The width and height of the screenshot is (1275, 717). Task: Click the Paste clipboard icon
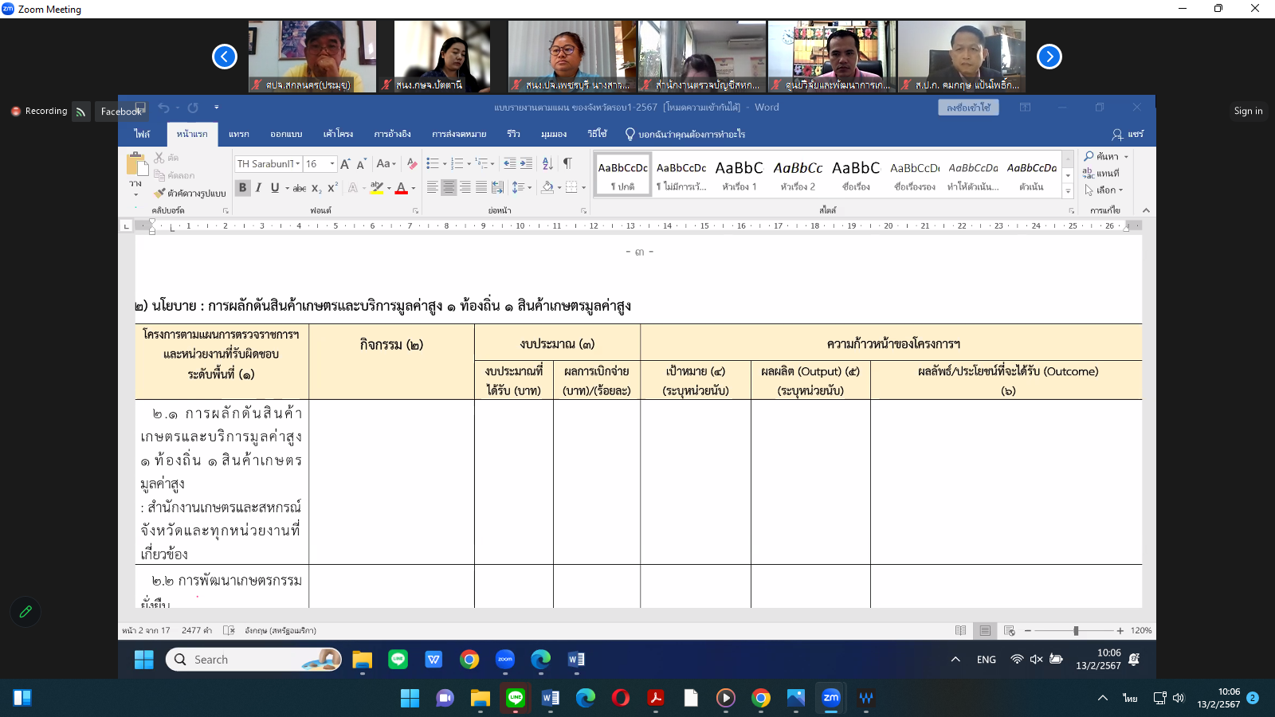[x=137, y=165]
